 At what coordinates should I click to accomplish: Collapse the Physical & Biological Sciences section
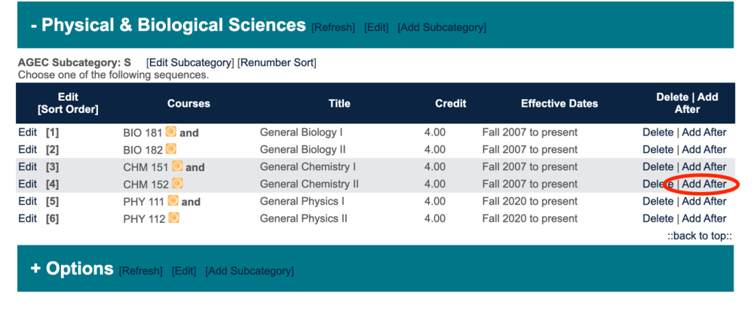point(35,26)
